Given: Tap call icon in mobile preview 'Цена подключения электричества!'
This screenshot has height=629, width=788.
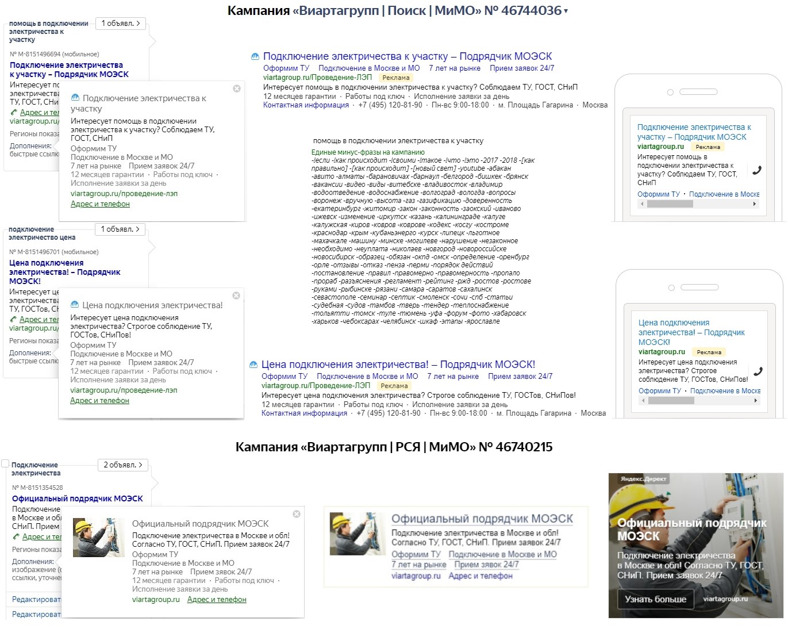Looking at the screenshot, I should coord(758,371).
